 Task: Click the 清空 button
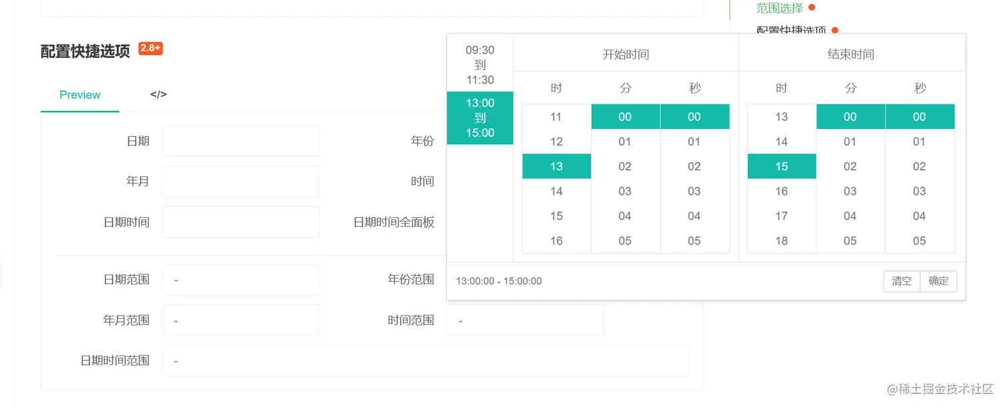tap(902, 281)
